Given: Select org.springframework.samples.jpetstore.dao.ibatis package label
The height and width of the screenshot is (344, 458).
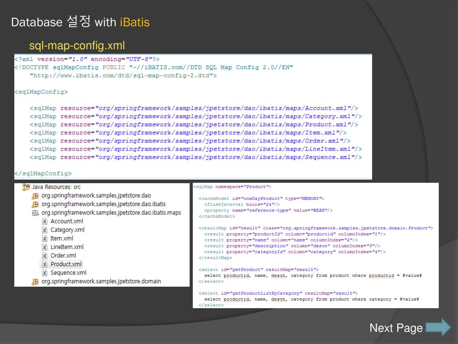Looking at the screenshot, I should (104, 204).
